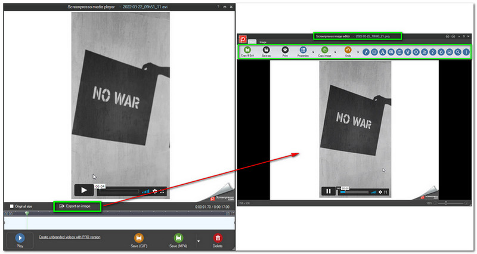477x254 pixels.
Task: Click the red Delete icon in media player
Action: [x=218, y=238]
